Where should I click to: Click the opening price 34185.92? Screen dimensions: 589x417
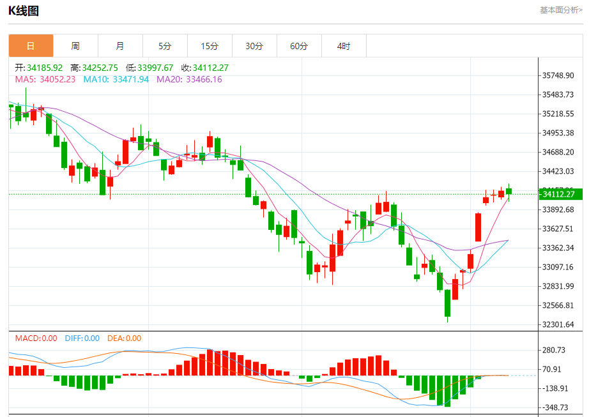[45, 68]
